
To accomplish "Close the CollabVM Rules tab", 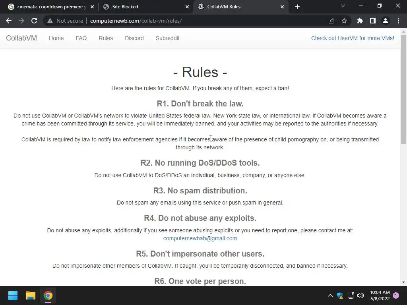I will pos(282,7).
